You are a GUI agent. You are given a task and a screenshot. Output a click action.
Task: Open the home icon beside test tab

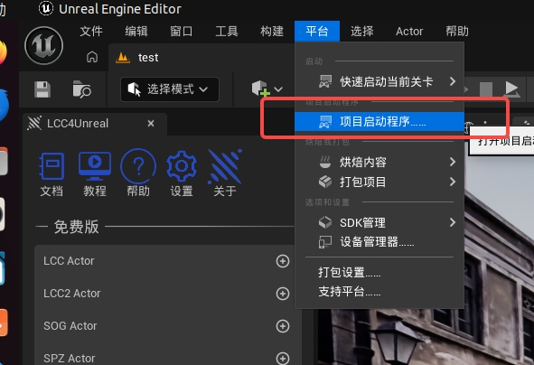[92, 57]
